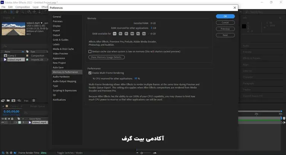The image size is (286, 155).
Task: Go to Previous preferences page
Action: point(225,29)
